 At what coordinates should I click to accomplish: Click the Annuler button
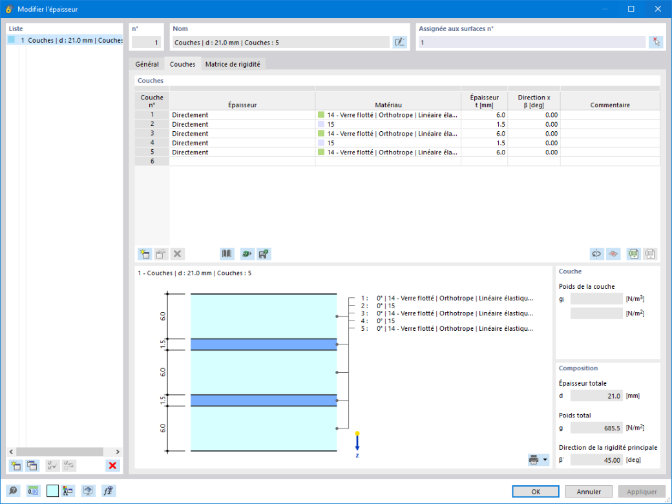(x=589, y=492)
